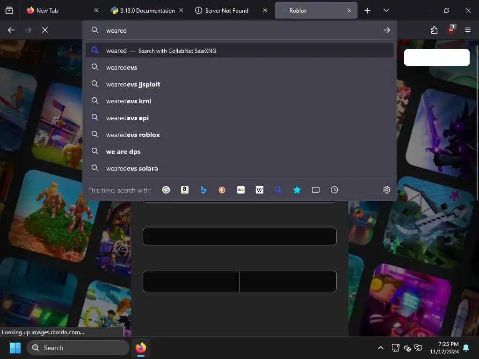Click the page vertical scrollbar
The image size is (479, 359).
pos(477,123)
